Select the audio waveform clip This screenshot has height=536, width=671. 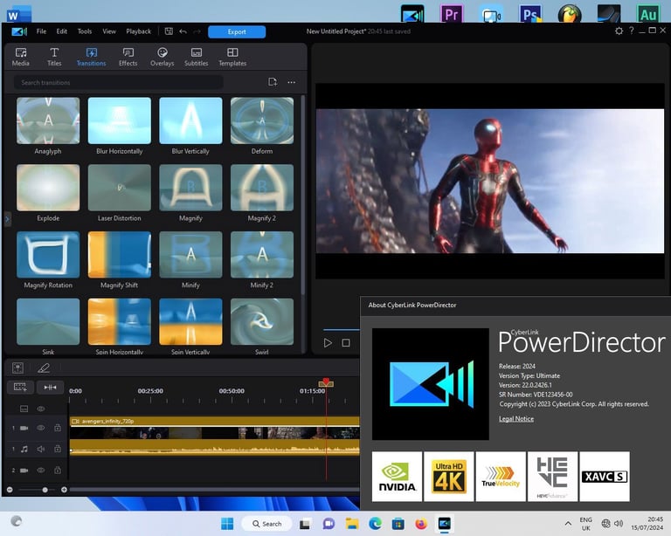point(214,448)
